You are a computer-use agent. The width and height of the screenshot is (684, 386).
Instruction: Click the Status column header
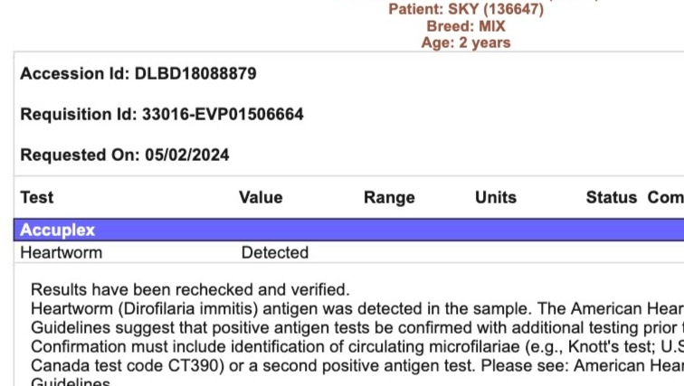[612, 197]
